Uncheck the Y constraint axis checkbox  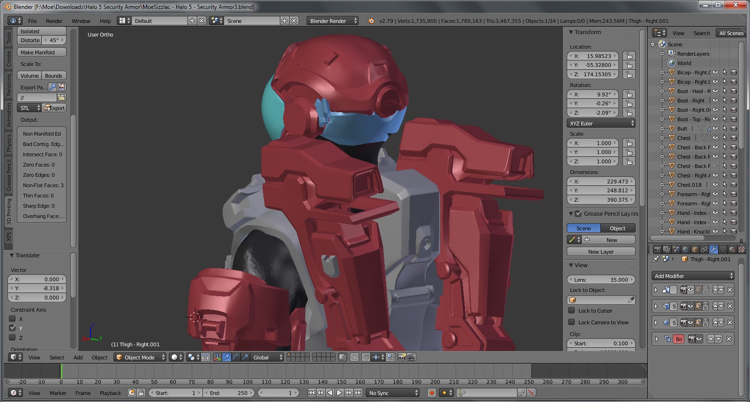[13, 328]
